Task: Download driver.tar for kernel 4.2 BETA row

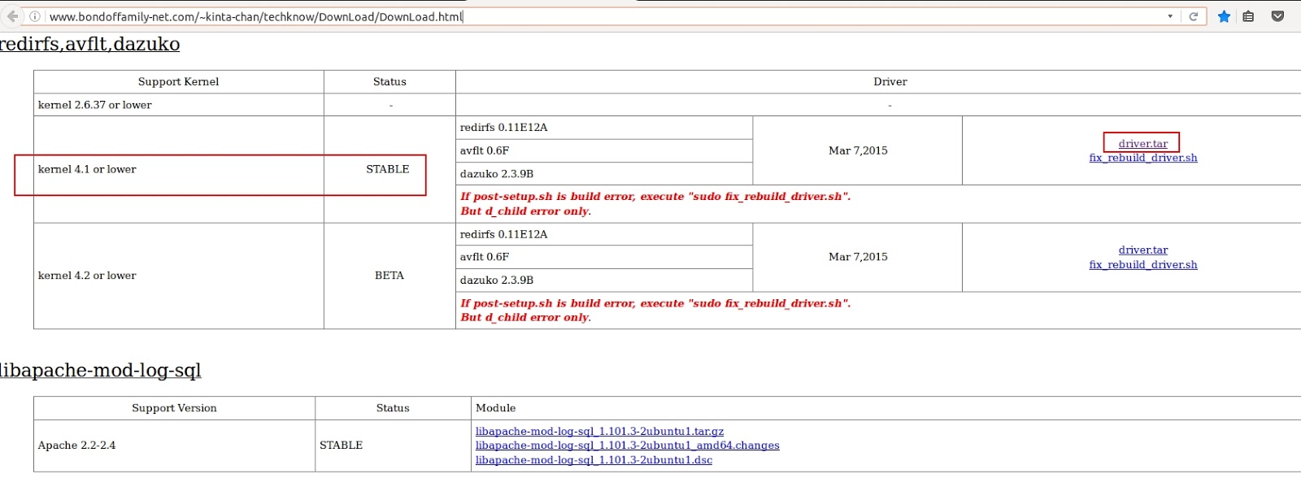Action: [x=1142, y=250]
